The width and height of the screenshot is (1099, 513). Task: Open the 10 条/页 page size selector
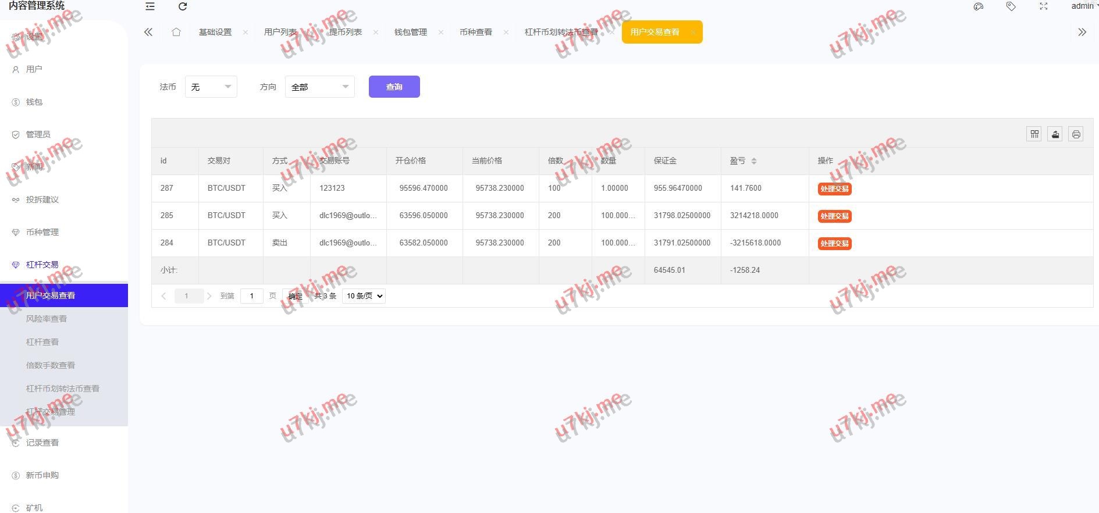tap(364, 296)
